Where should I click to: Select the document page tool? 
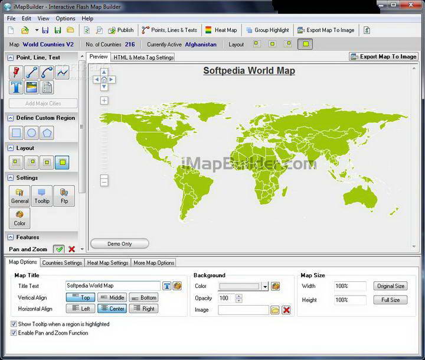47,87
